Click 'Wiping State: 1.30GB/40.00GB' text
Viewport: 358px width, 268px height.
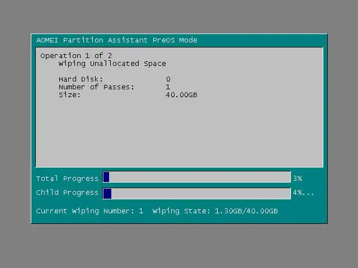[215, 211]
